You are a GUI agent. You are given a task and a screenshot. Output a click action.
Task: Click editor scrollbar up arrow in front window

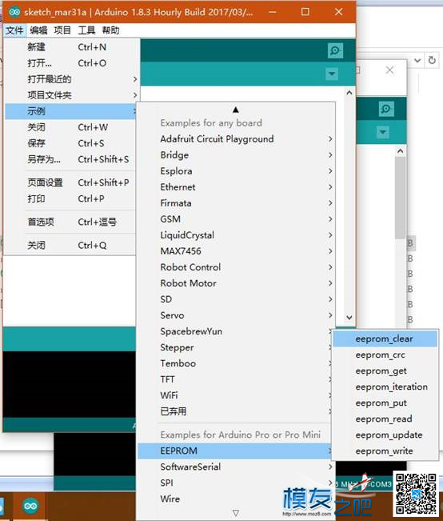click(349, 93)
